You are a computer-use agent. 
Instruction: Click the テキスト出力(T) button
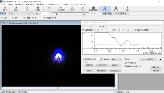102,71
